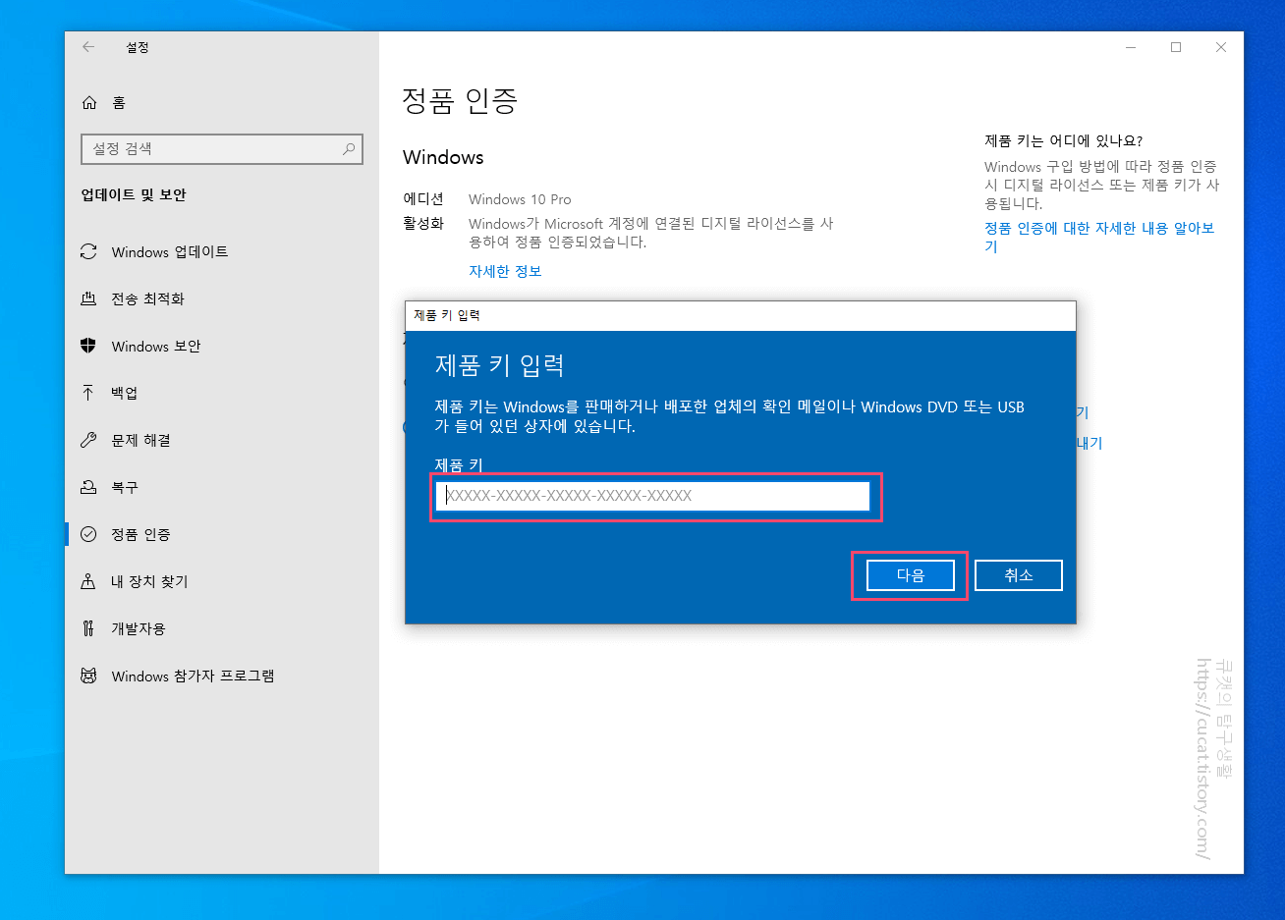
Task: Open Windows 업데이트 section
Action: point(222,251)
